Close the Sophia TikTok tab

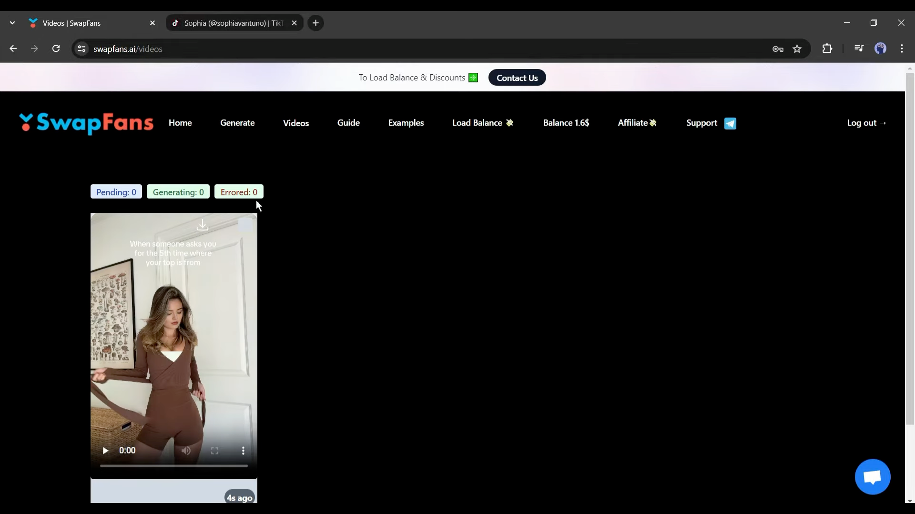tap(295, 23)
